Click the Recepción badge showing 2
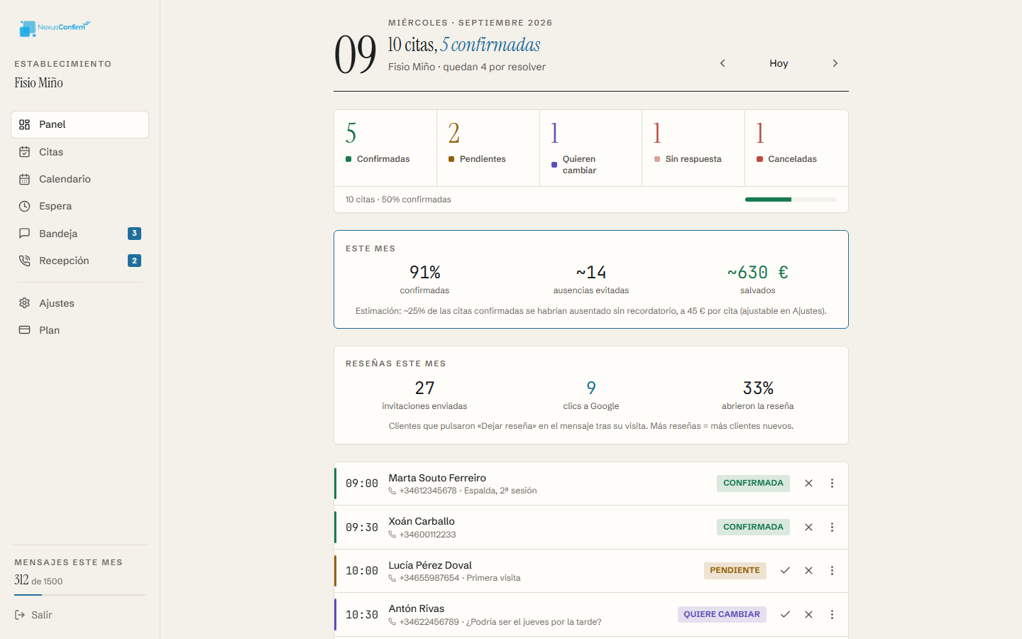This screenshot has width=1022, height=639. pos(134,261)
